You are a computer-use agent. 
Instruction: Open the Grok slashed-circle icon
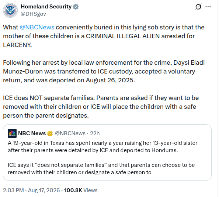[198, 7]
